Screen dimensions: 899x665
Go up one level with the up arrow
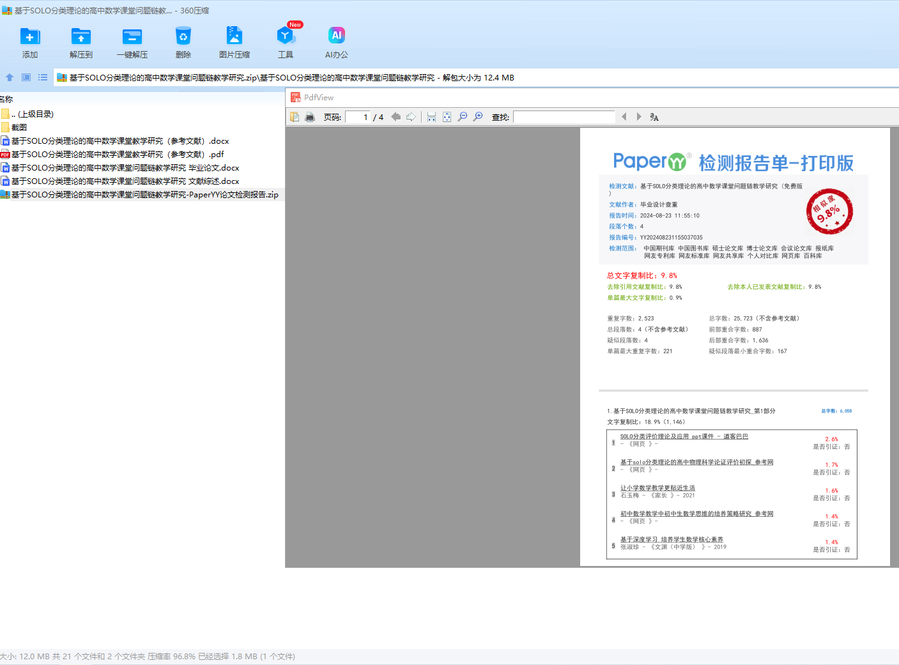coord(10,77)
